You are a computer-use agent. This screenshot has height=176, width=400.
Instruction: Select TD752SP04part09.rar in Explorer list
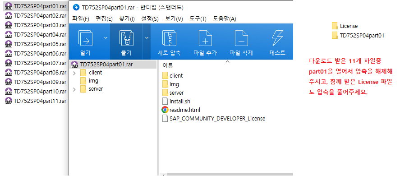point(36,82)
